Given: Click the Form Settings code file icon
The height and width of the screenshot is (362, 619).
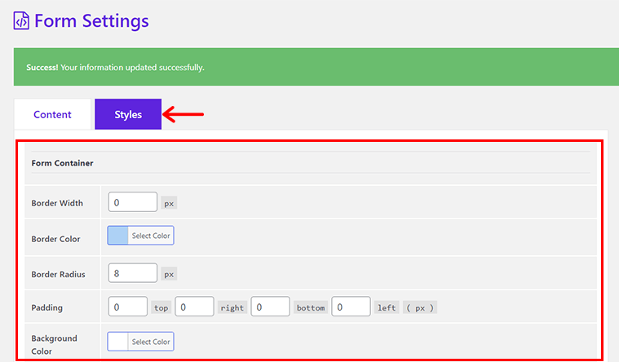Looking at the screenshot, I should pyautogui.click(x=21, y=20).
